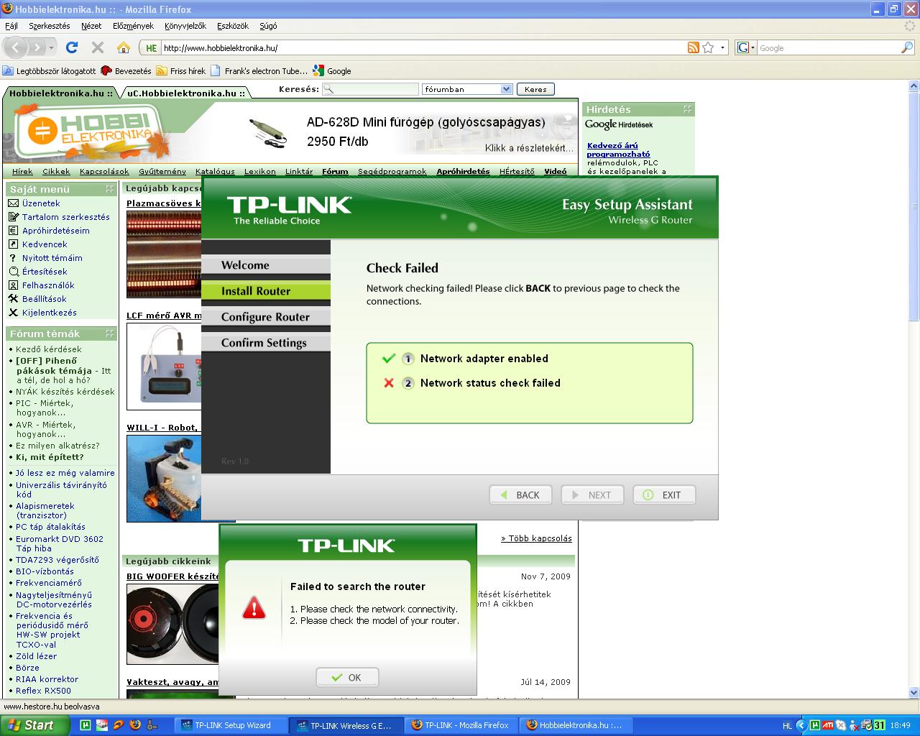
Task: Click Firefox's forward arrow button
Action: click(x=36, y=48)
